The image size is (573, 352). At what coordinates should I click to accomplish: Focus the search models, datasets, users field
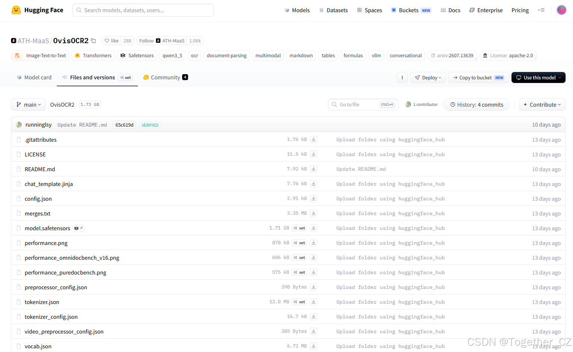coord(143,10)
